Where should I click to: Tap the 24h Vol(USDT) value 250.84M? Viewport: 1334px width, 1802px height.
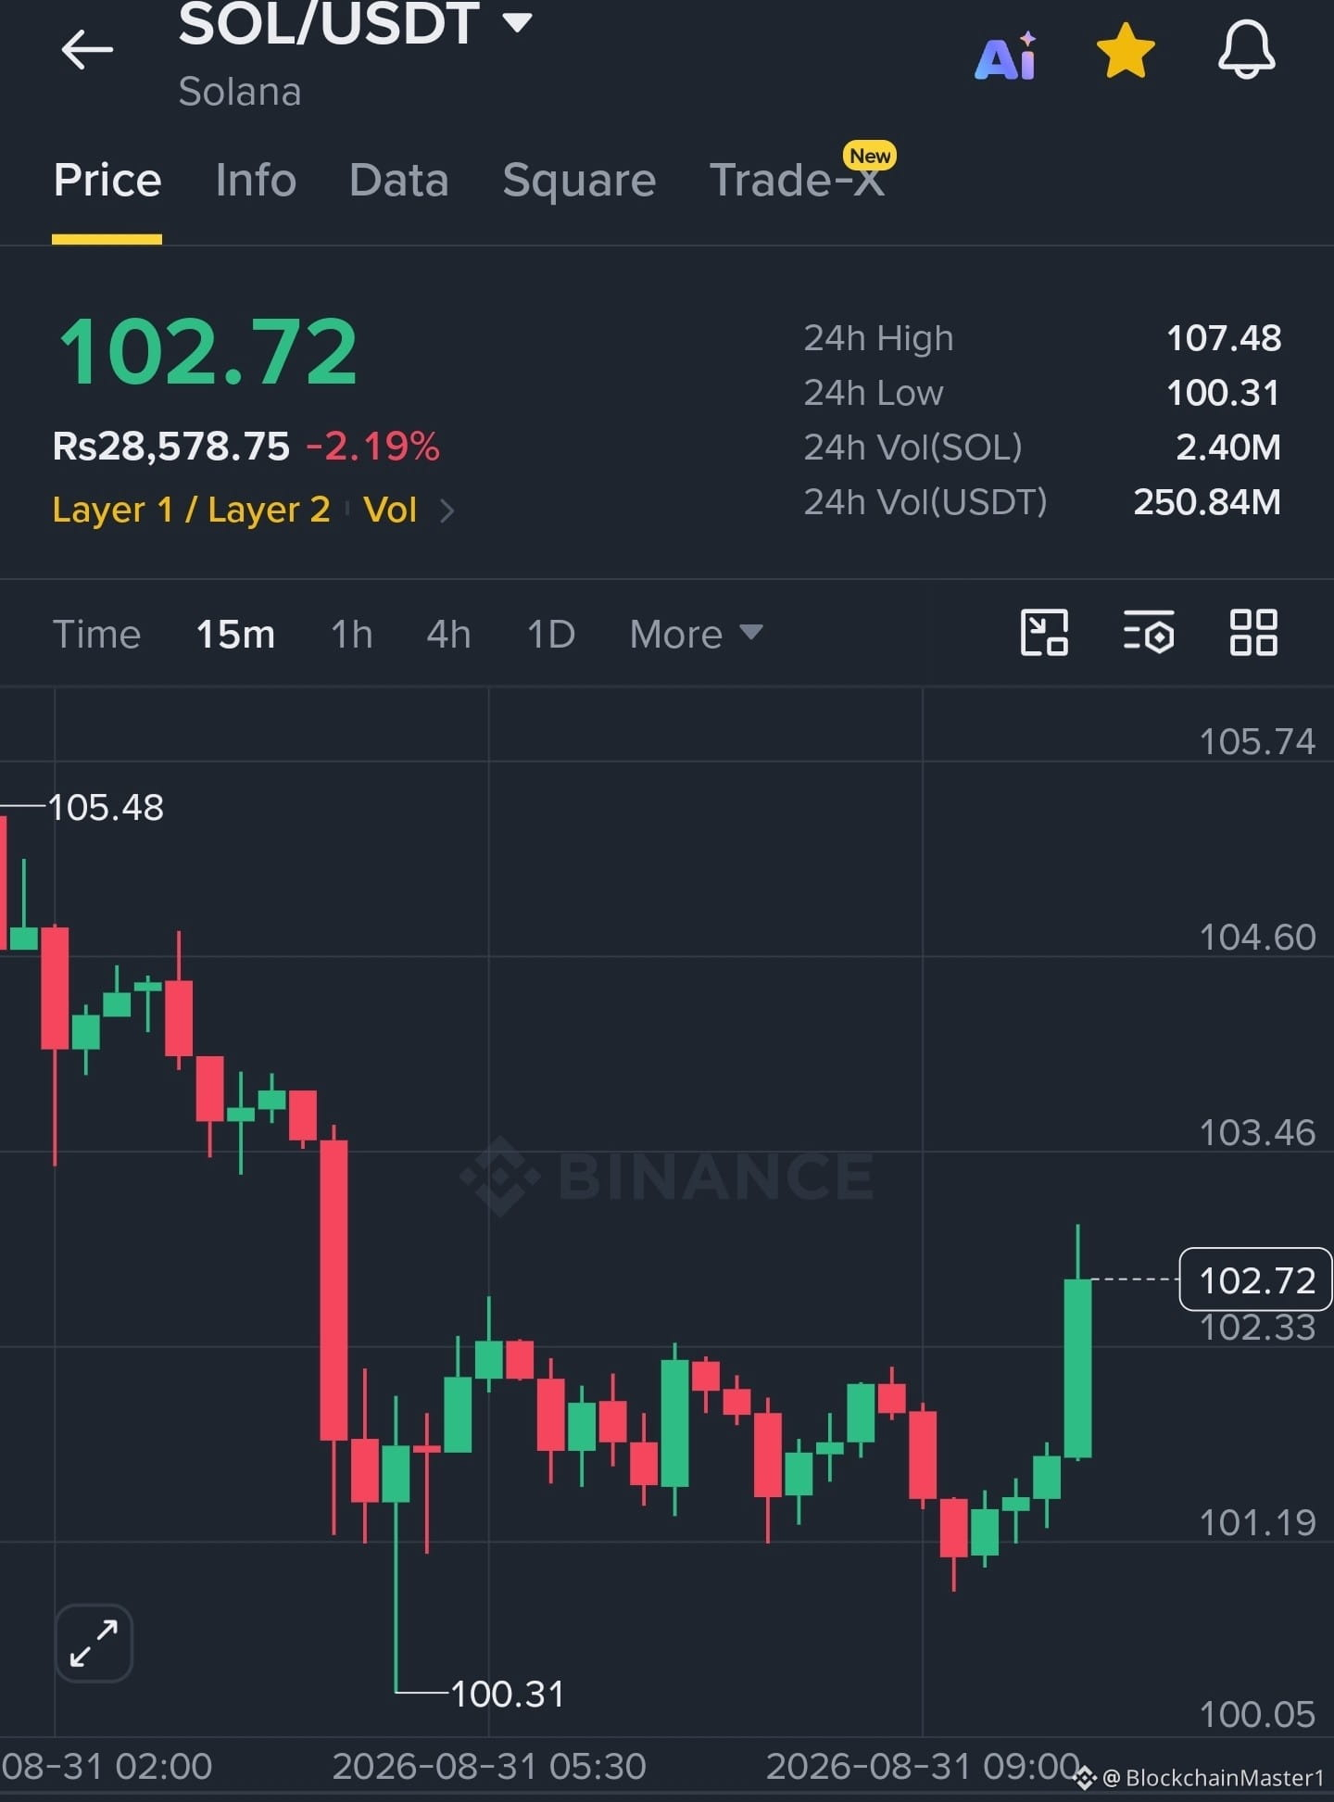click(x=1207, y=502)
